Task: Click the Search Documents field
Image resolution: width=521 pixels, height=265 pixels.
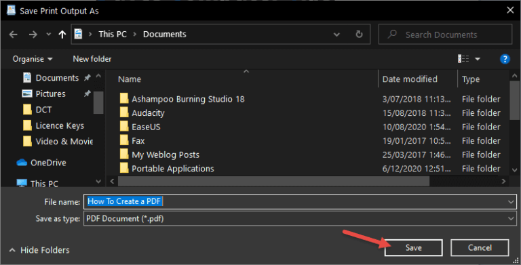Action: [x=445, y=34]
